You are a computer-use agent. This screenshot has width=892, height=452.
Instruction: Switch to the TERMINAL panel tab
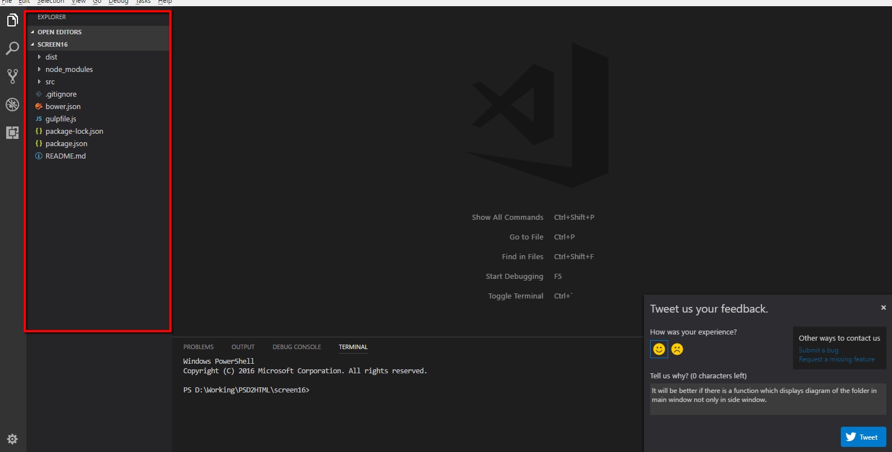click(x=353, y=347)
